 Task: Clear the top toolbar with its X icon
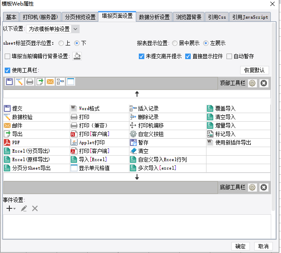[264, 83]
